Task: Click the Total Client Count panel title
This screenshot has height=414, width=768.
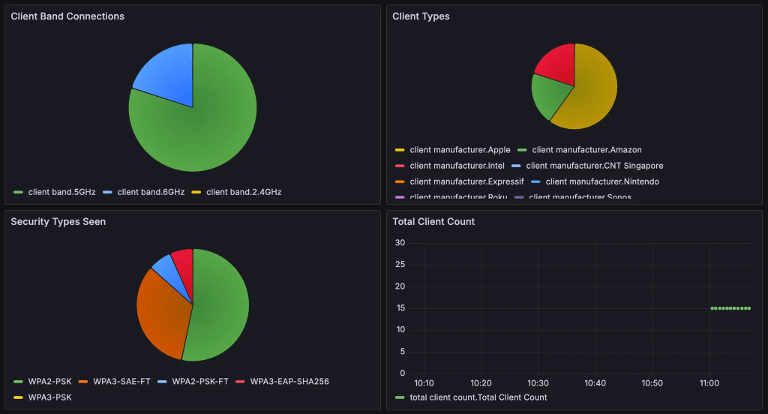Action: click(433, 222)
